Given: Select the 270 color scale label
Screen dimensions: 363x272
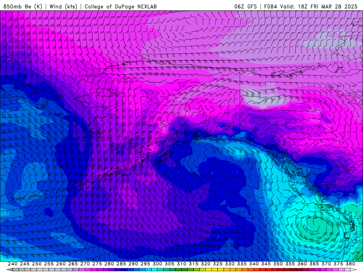Looking at the screenshot, I should coord(85,264).
